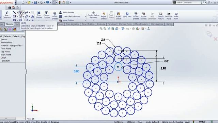Open the Circle tool dropdown arrow
The height and width of the screenshot is (123, 218).
pos(24,12)
